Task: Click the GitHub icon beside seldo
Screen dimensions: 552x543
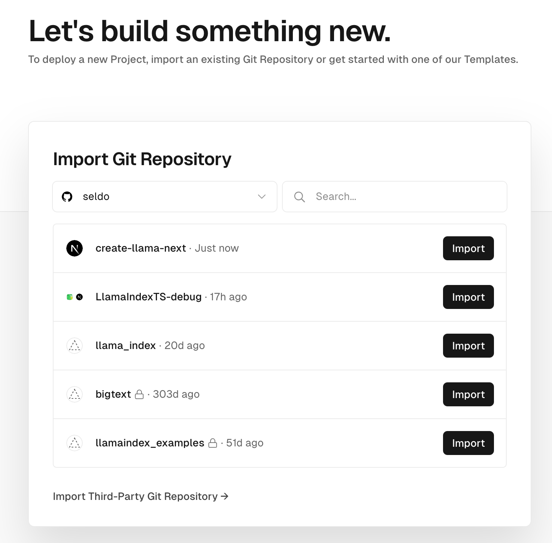Action: (67, 197)
